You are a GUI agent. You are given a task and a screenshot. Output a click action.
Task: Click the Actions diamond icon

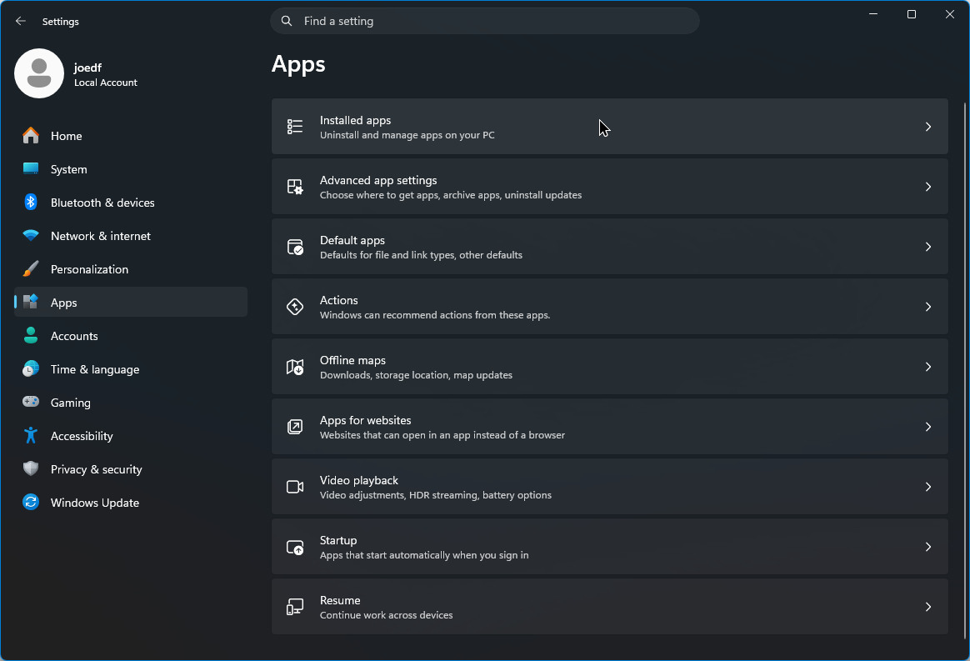(x=295, y=307)
